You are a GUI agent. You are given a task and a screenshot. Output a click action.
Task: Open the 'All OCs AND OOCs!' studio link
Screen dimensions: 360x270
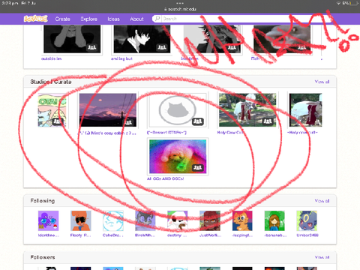pos(165,178)
